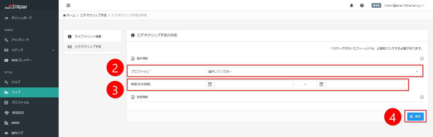Screen dimensions: 433x137
Task: Click the start date input field
Action: pos(254,84)
